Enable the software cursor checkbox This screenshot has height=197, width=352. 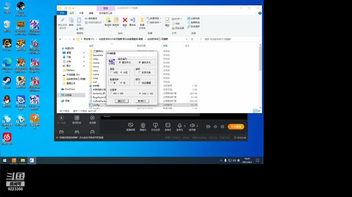(140, 73)
